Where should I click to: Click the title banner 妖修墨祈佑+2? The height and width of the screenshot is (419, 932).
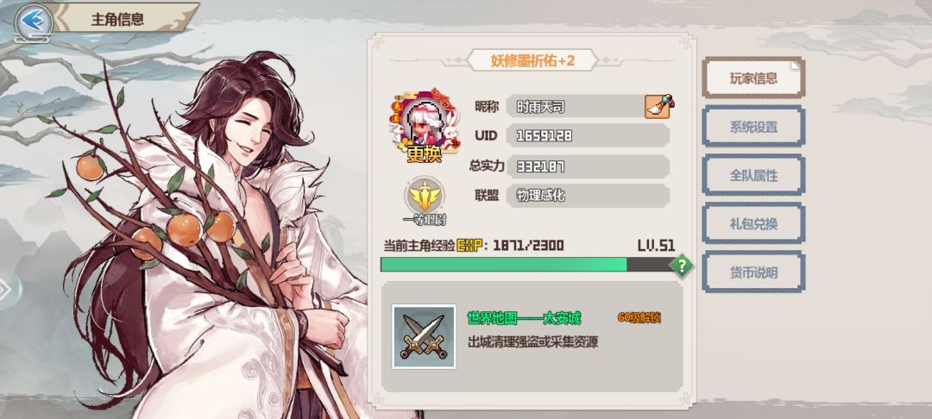click(x=532, y=60)
